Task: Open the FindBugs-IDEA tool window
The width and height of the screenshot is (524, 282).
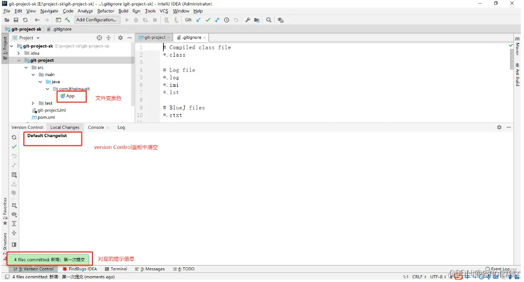Action: (x=80, y=269)
